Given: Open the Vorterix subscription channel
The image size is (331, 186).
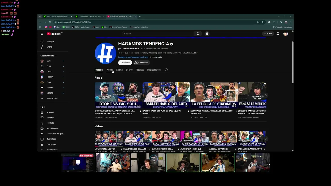Looking at the screenshot, I should 50,88.
